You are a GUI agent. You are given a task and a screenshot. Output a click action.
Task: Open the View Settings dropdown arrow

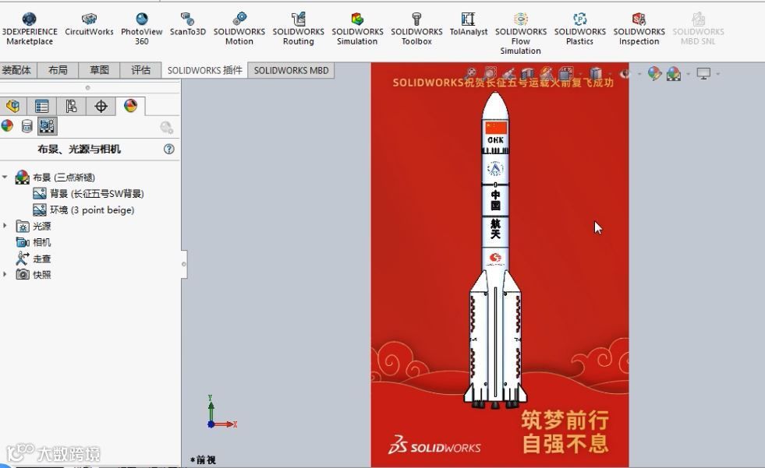tap(717, 74)
